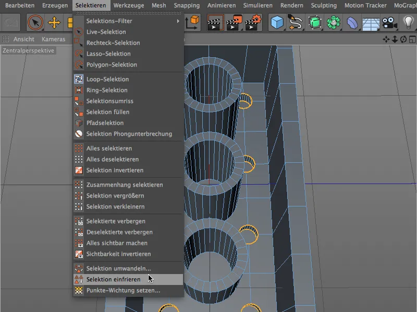Open the Erzeugen menu
This screenshot has width=417, height=312.
coord(55,5)
